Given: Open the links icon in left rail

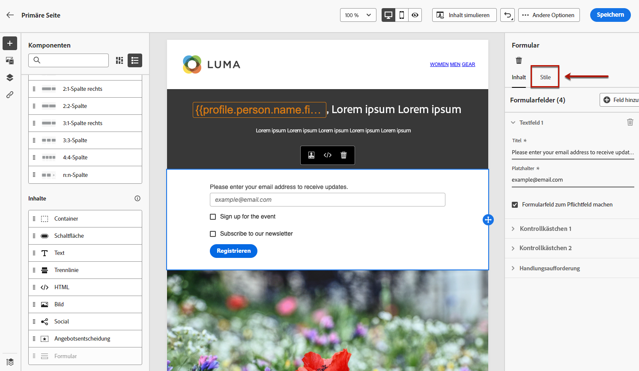Looking at the screenshot, I should coord(10,95).
